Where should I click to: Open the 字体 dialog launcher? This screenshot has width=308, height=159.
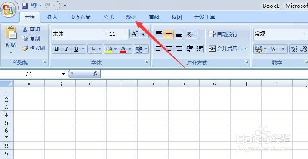[147, 62]
